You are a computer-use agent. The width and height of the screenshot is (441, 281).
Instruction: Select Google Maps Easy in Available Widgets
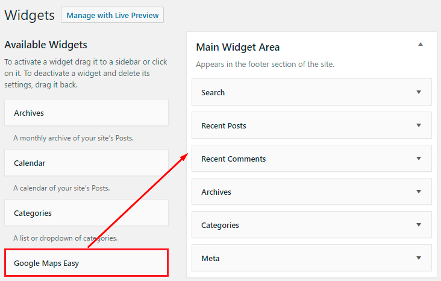pos(86,263)
